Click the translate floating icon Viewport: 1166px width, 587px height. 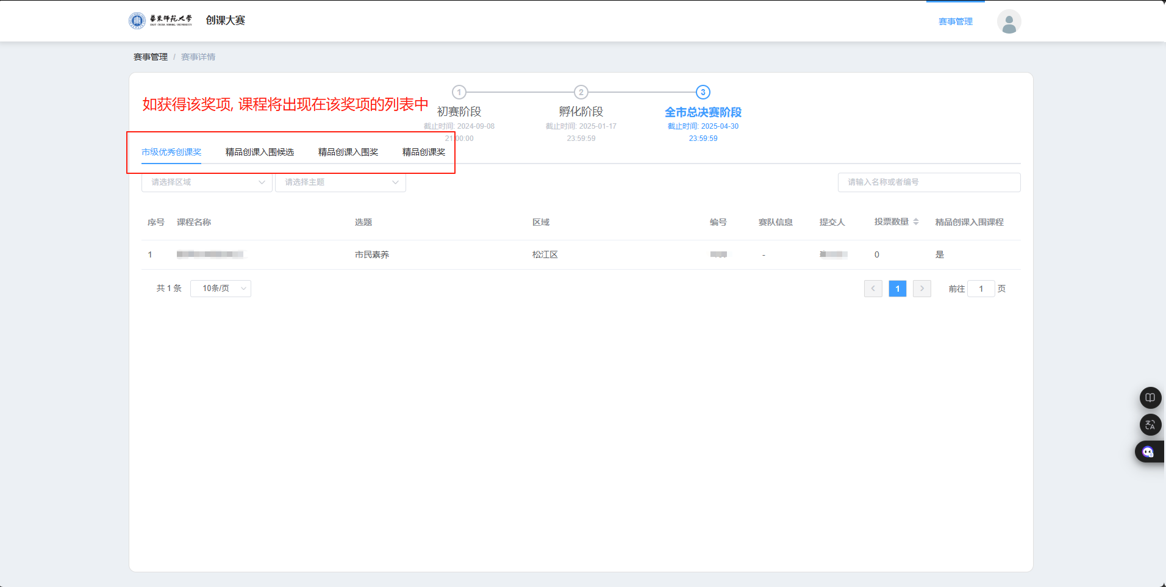coord(1150,425)
